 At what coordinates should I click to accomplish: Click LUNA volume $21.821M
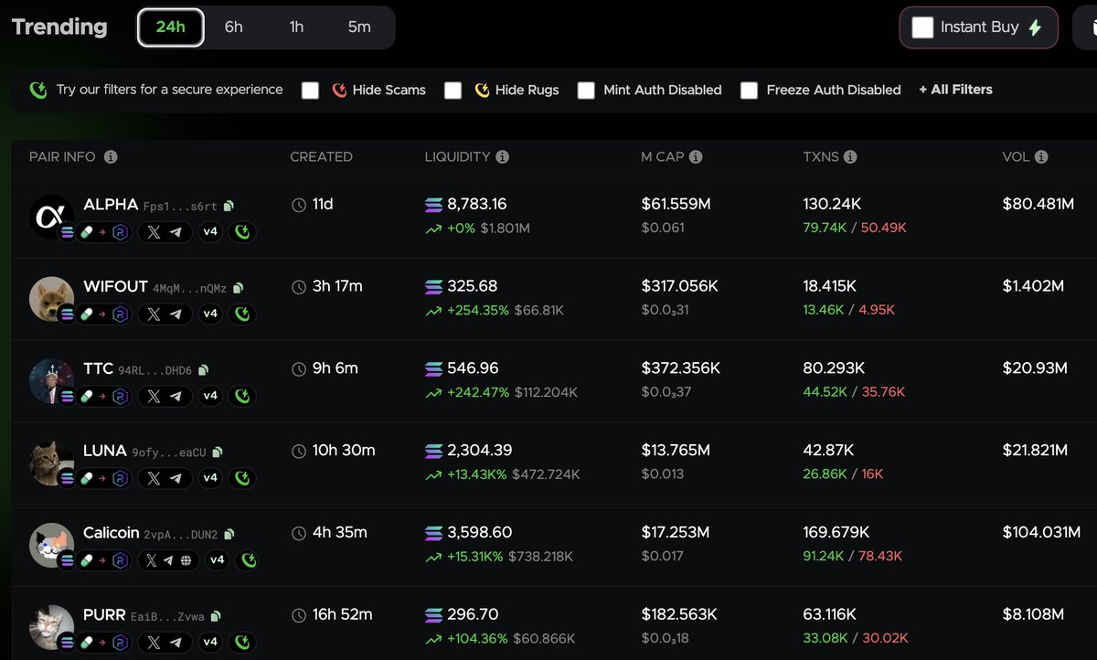point(1035,451)
